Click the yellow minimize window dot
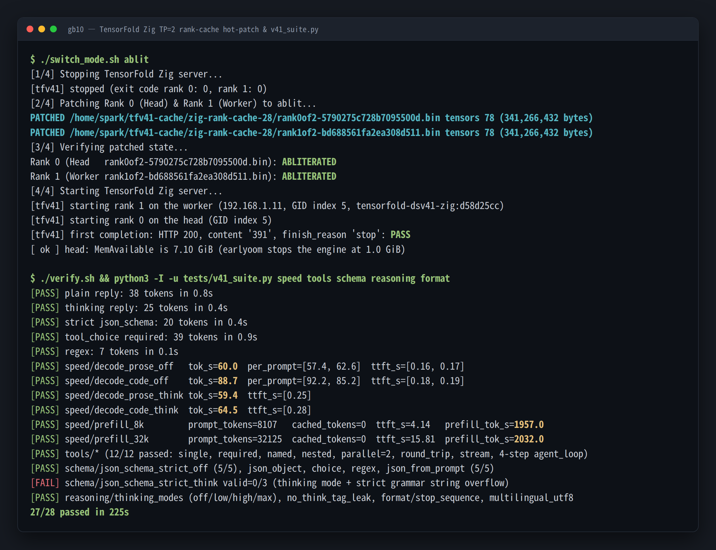Image resolution: width=716 pixels, height=550 pixels. pos(42,29)
